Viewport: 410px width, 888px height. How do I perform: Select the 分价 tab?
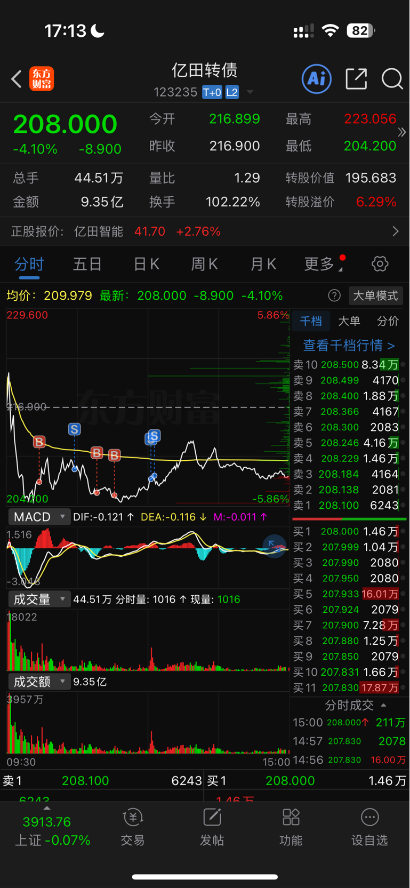pos(388,321)
